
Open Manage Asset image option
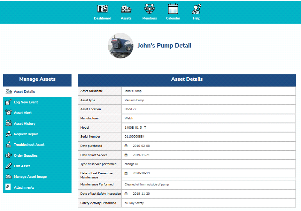click(30, 177)
